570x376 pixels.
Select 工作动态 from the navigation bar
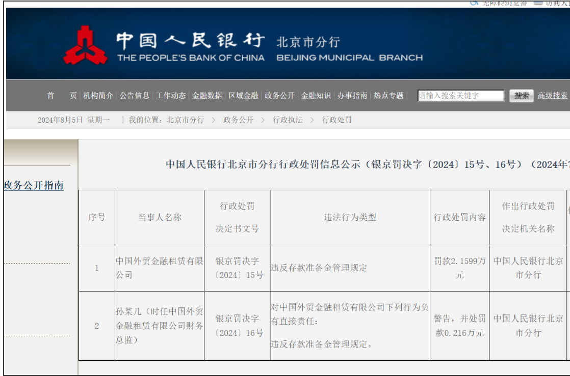[x=171, y=96]
